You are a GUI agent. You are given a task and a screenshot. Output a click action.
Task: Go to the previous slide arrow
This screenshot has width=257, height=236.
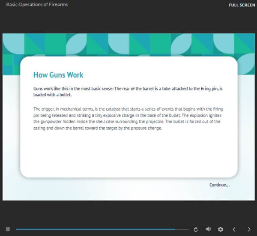click(x=234, y=229)
